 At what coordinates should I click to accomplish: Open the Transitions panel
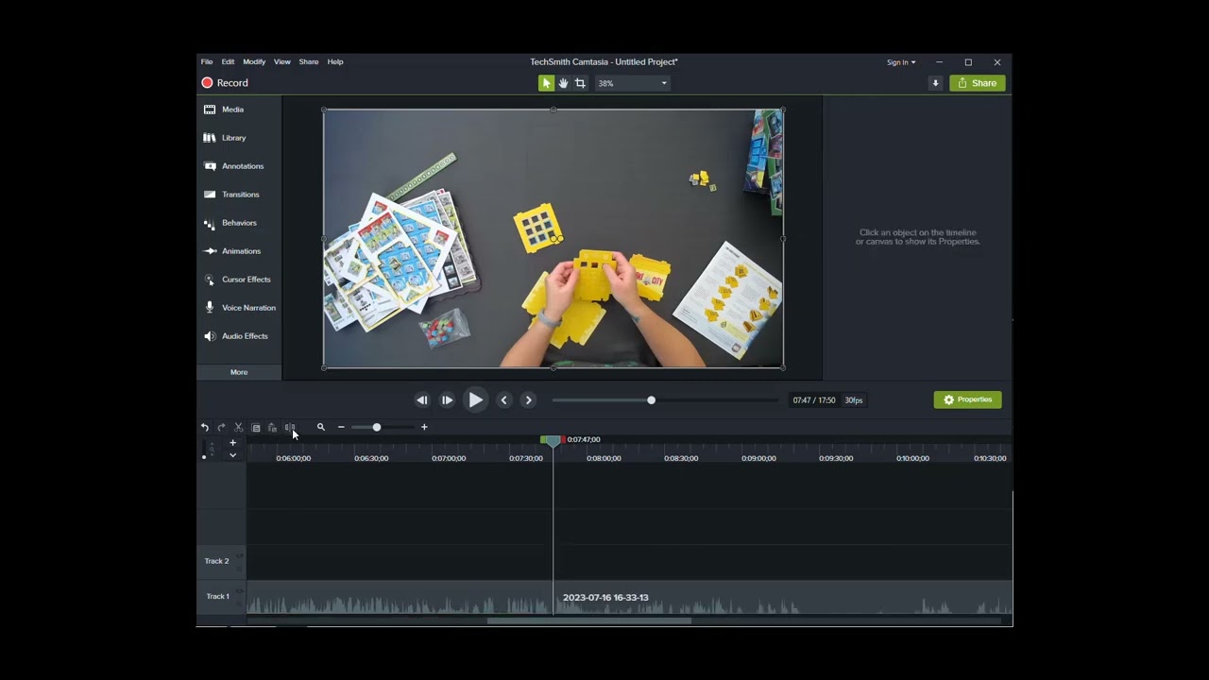point(239,195)
